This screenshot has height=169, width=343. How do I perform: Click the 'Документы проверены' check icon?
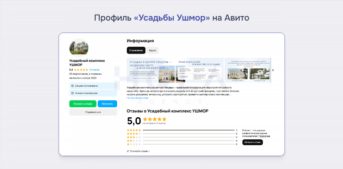coord(72,86)
